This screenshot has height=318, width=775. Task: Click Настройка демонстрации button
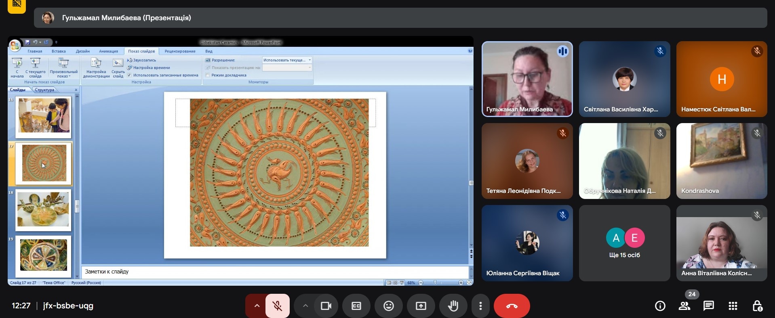pyautogui.click(x=96, y=68)
